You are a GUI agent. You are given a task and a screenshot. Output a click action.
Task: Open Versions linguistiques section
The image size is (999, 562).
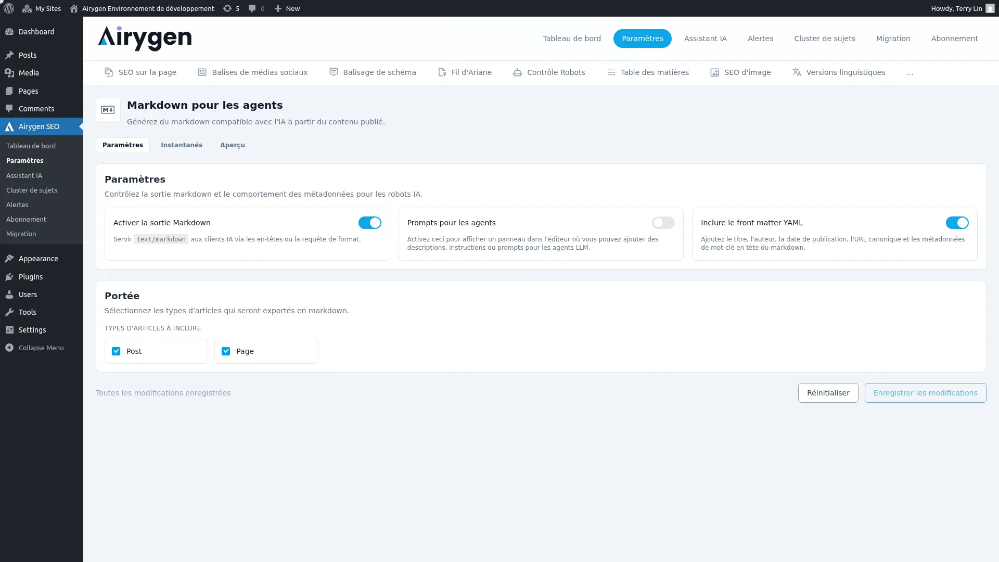tap(838, 72)
